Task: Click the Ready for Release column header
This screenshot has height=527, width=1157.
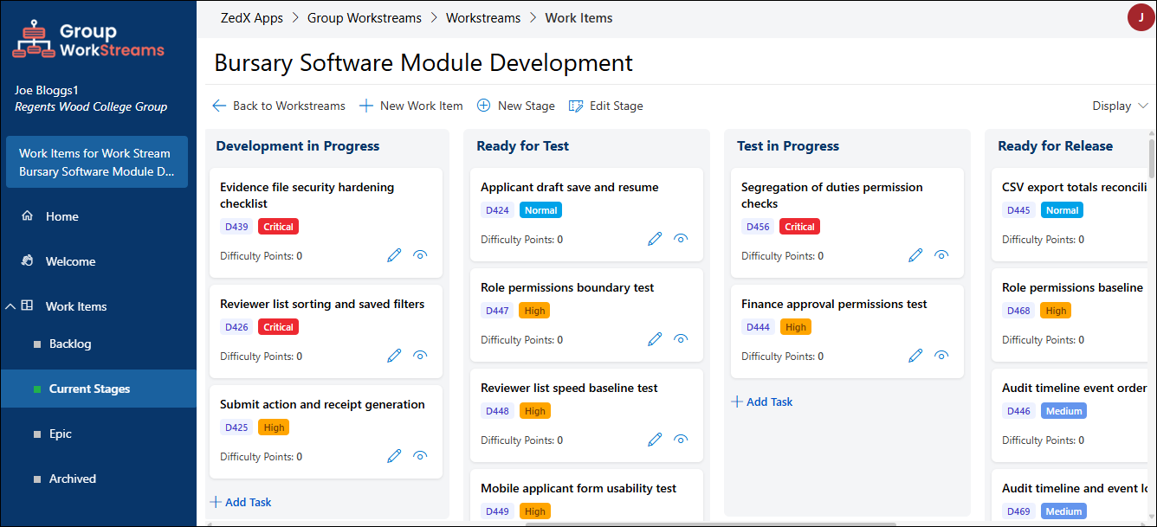Action: click(x=1055, y=146)
